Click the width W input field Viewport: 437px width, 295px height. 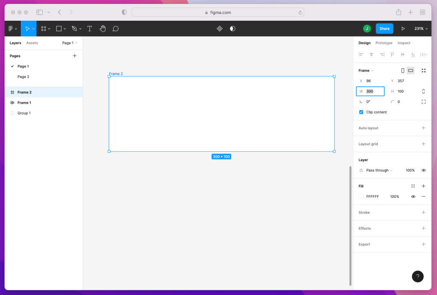pos(370,91)
